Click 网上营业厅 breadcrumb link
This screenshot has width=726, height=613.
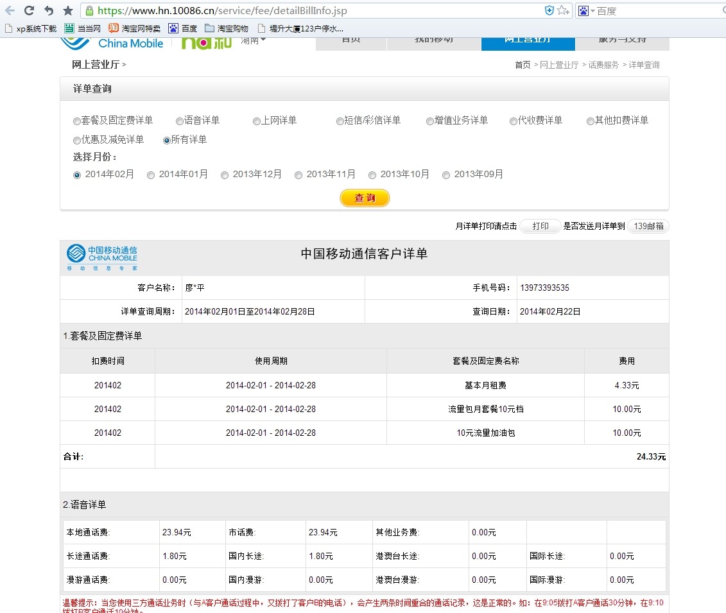(559, 65)
